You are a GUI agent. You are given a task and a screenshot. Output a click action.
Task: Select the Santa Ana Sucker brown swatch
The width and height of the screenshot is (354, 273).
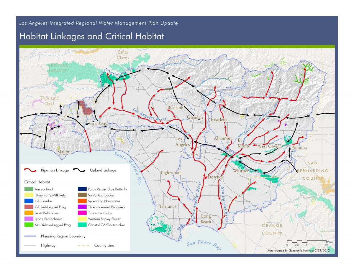click(x=82, y=195)
